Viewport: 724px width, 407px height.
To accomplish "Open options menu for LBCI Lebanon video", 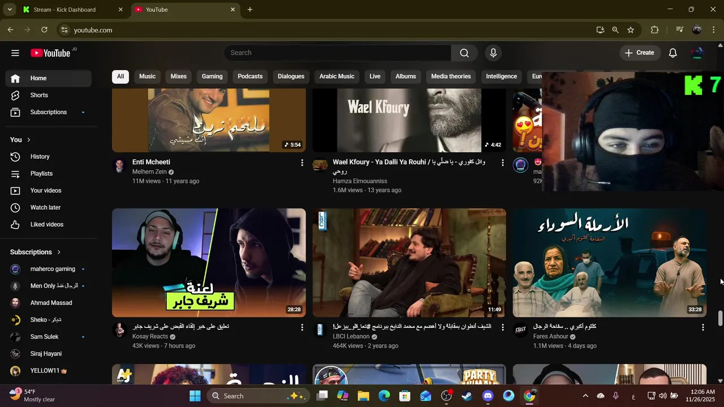I will pos(502,327).
